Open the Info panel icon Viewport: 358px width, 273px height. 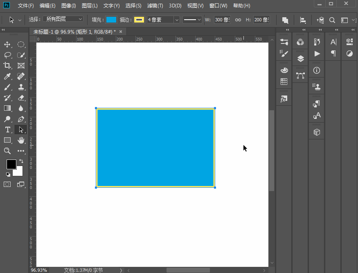(x=317, y=70)
